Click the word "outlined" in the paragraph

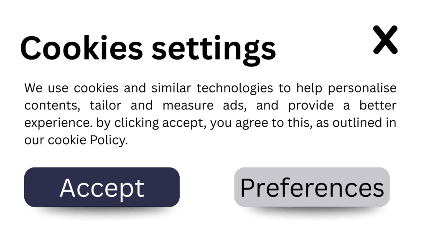(363, 123)
